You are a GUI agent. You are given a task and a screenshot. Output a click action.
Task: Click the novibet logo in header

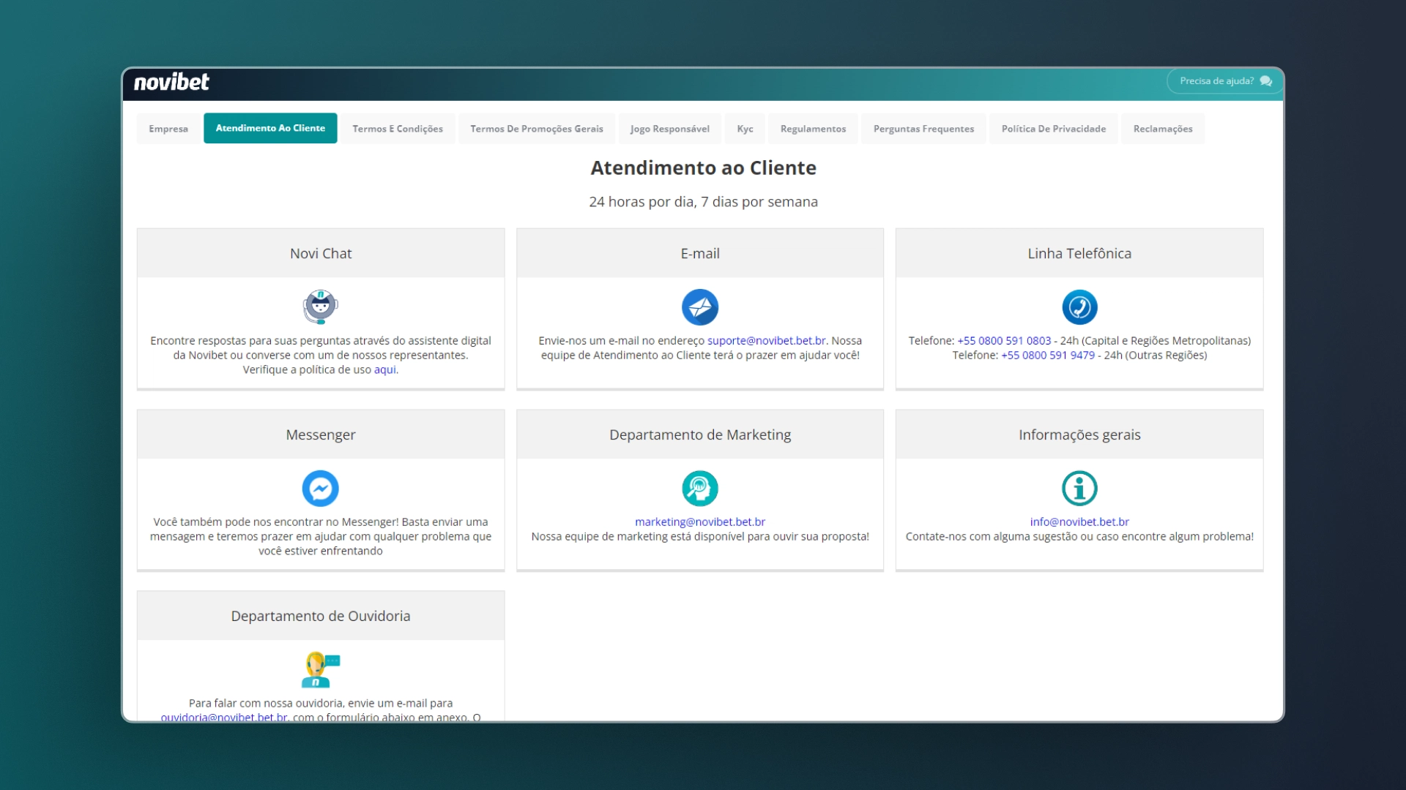click(171, 83)
